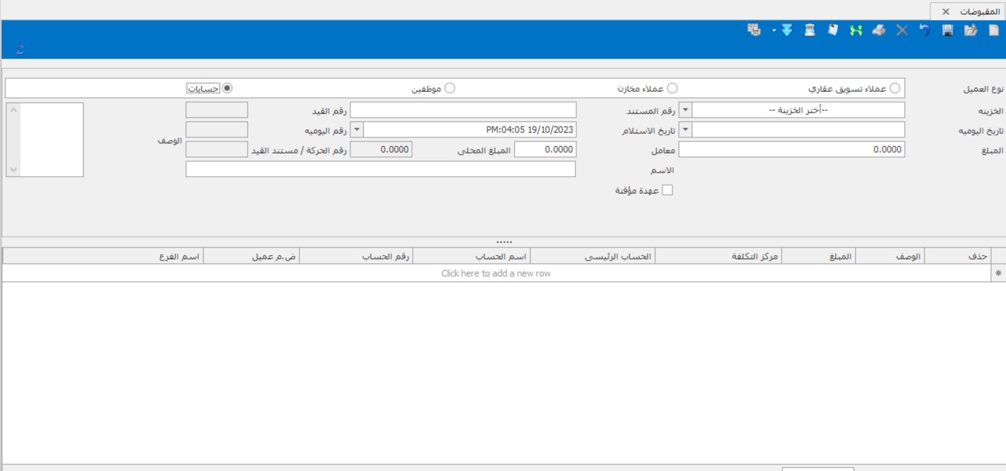Select the موظفين radio button
1006x471 pixels.
tap(450, 88)
